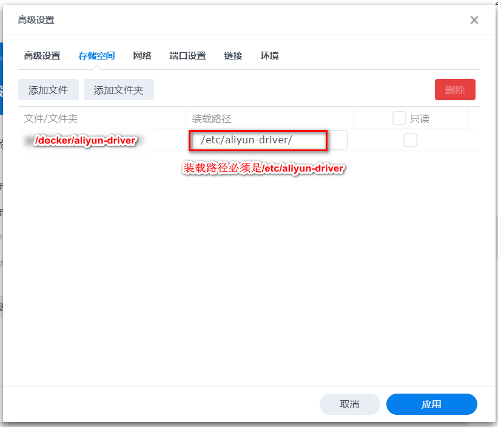
Task: Switch to the 高级设置 tab
Action: [43, 55]
